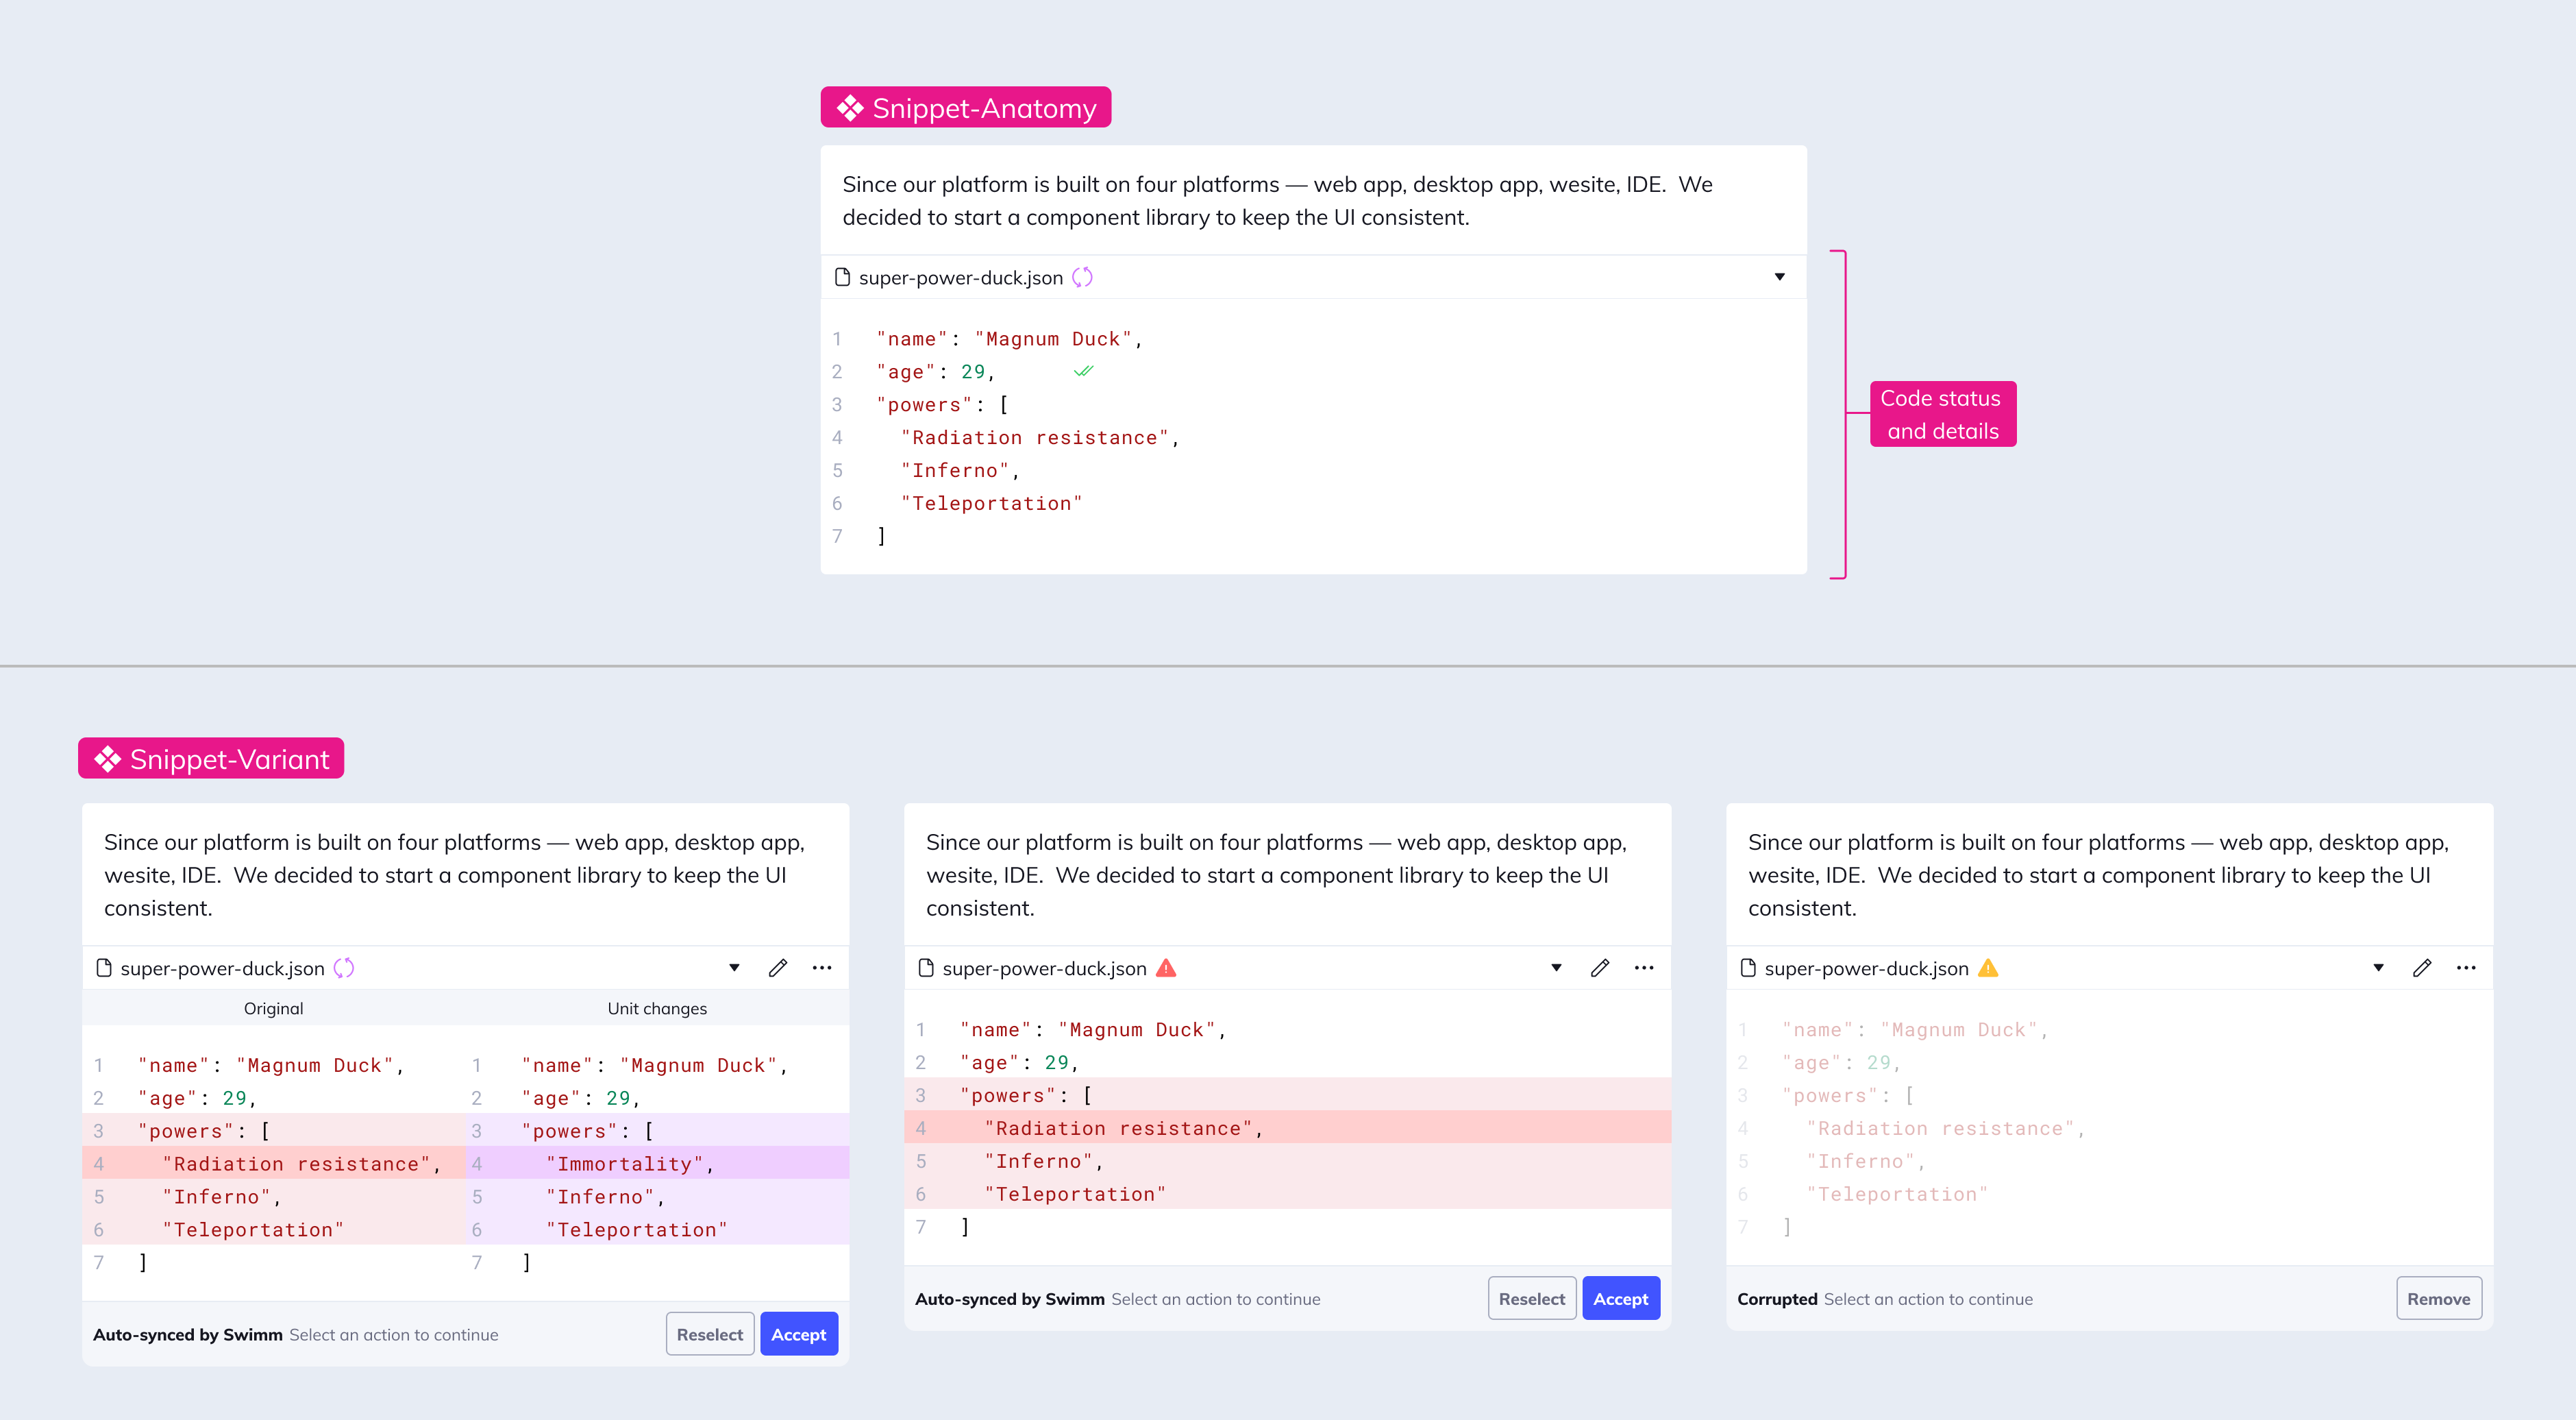
Task: Click the yellow warning triangle next to the filename
Action: 1988,967
